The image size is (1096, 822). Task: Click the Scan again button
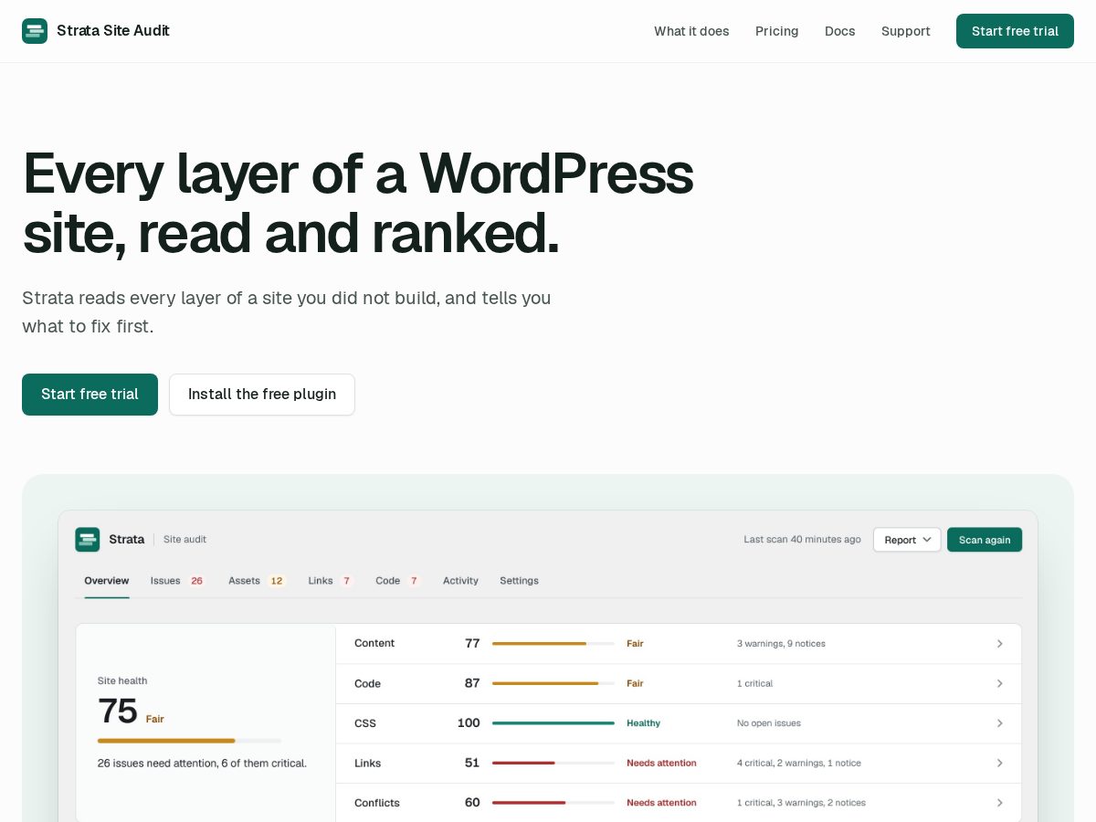[985, 540]
